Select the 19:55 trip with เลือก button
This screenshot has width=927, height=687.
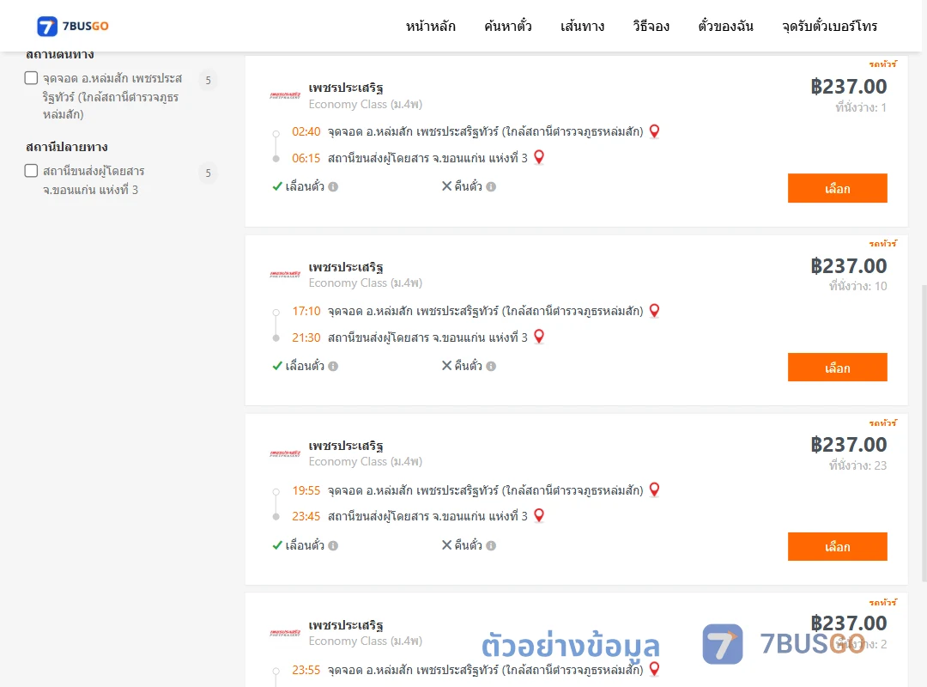[837, 547]
